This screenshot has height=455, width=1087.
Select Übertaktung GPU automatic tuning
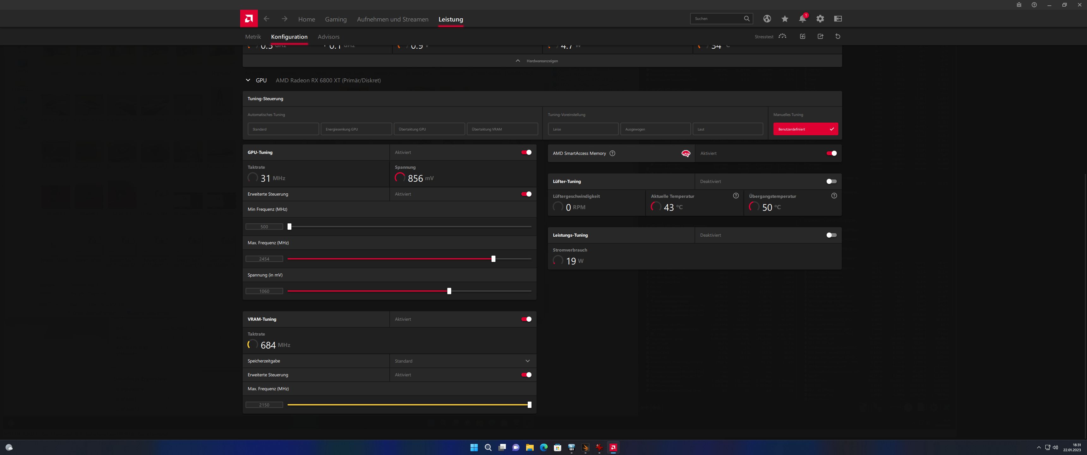429,129
